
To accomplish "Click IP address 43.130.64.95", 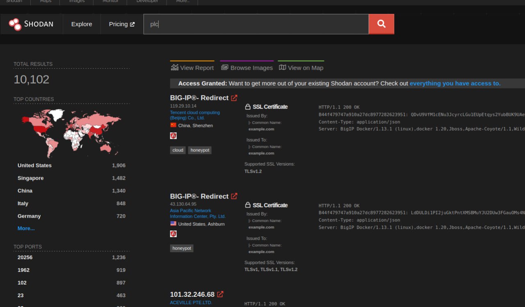I will pyautogui.click(x=183, y=204).
